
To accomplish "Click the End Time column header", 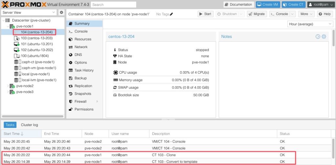I will pos(61,134).
